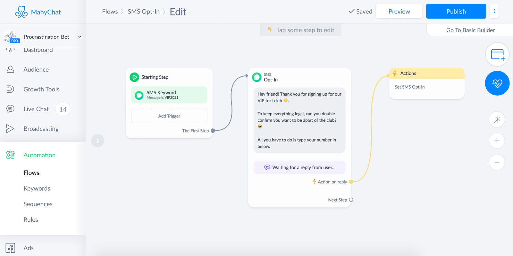This screenshot has height=256, width=513.
Task: Click the Live Chat 14 badge
Action: 63,109
